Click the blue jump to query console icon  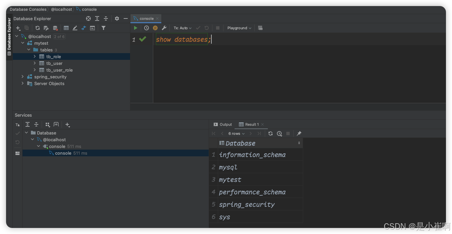click(x=84, y=28)
